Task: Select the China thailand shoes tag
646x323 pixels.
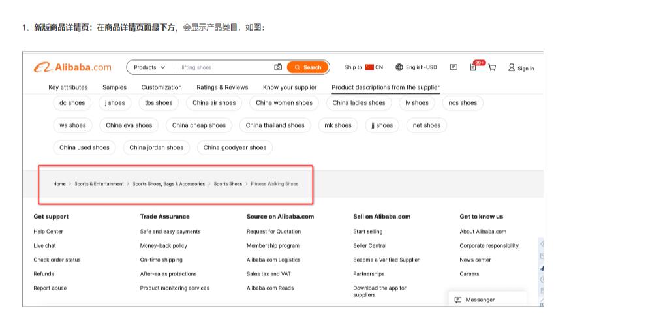Action: coord(275,125)
